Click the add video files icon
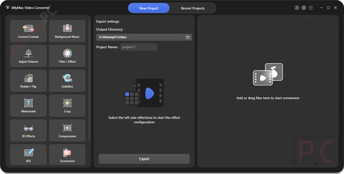This screenshot has width=344, height=174. (x=267, y=74)
